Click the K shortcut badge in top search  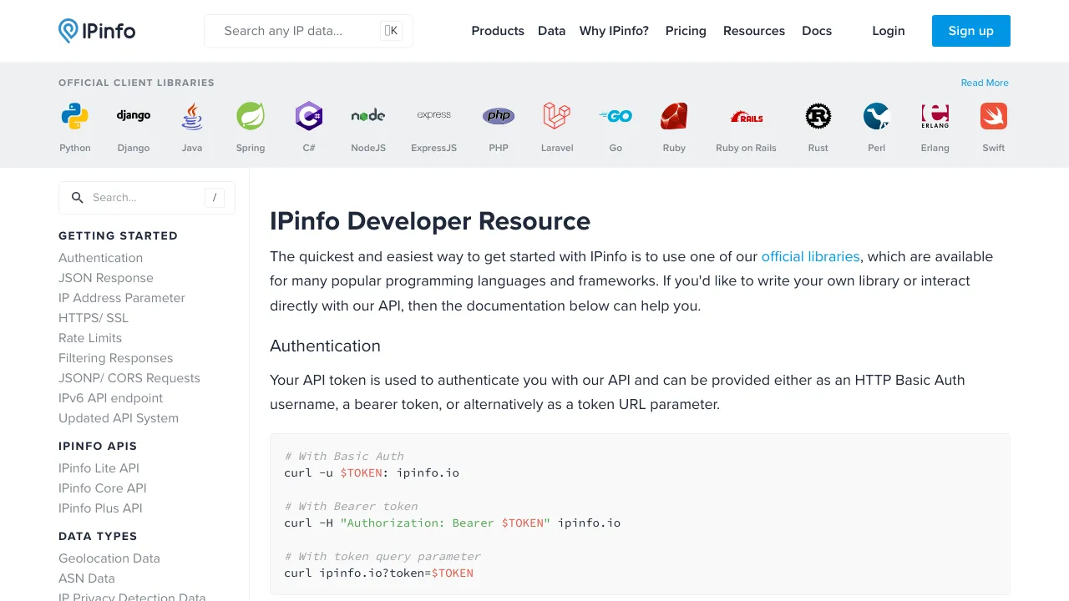(391, 31)
